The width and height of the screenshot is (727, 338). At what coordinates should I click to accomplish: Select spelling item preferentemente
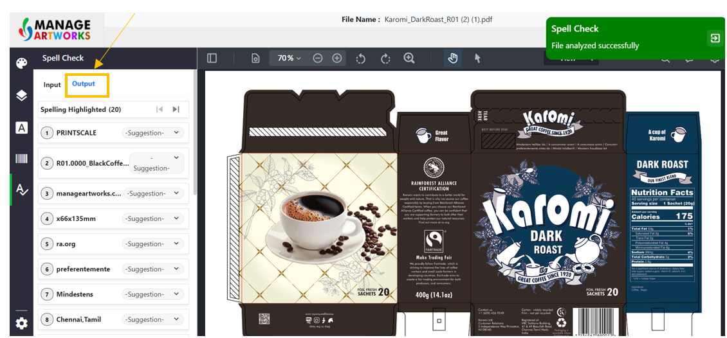(x=83, y=269)
